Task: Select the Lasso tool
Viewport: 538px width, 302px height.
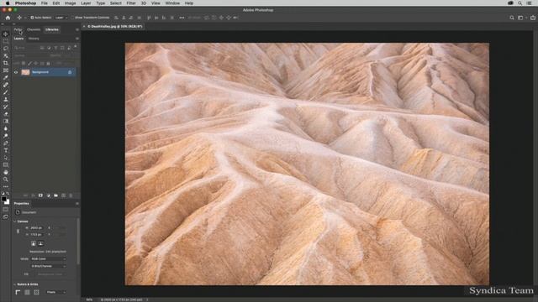Action: (6, 49)
